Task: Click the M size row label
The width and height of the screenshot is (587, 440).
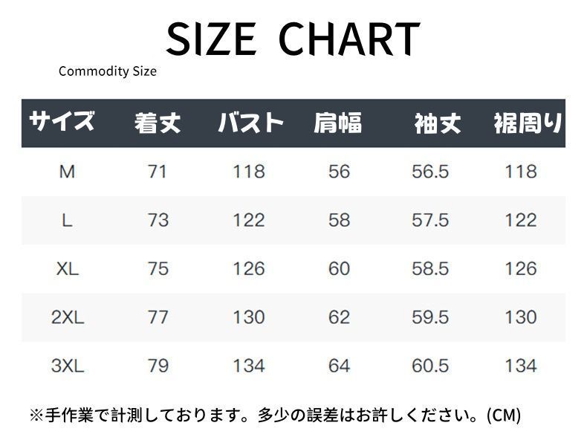Action: coord(67,172)
